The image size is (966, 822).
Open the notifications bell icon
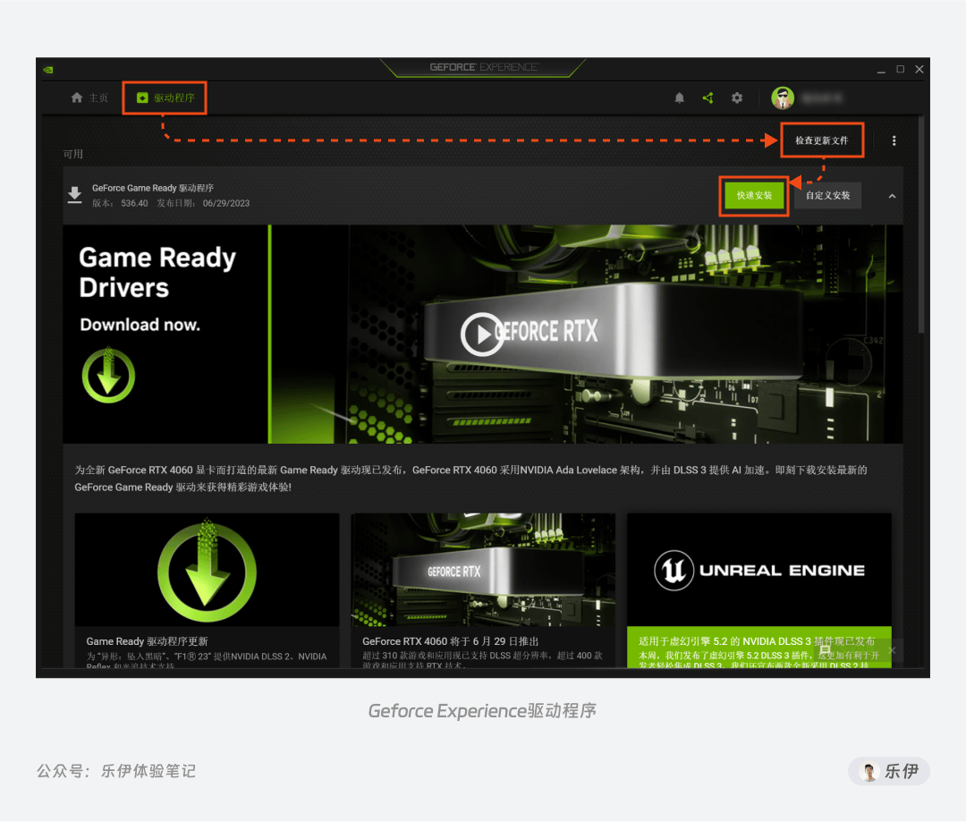pos(679,98)
